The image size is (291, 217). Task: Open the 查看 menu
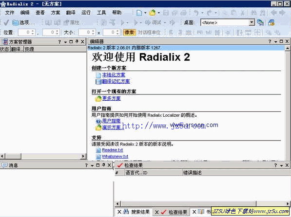[40, 13]
